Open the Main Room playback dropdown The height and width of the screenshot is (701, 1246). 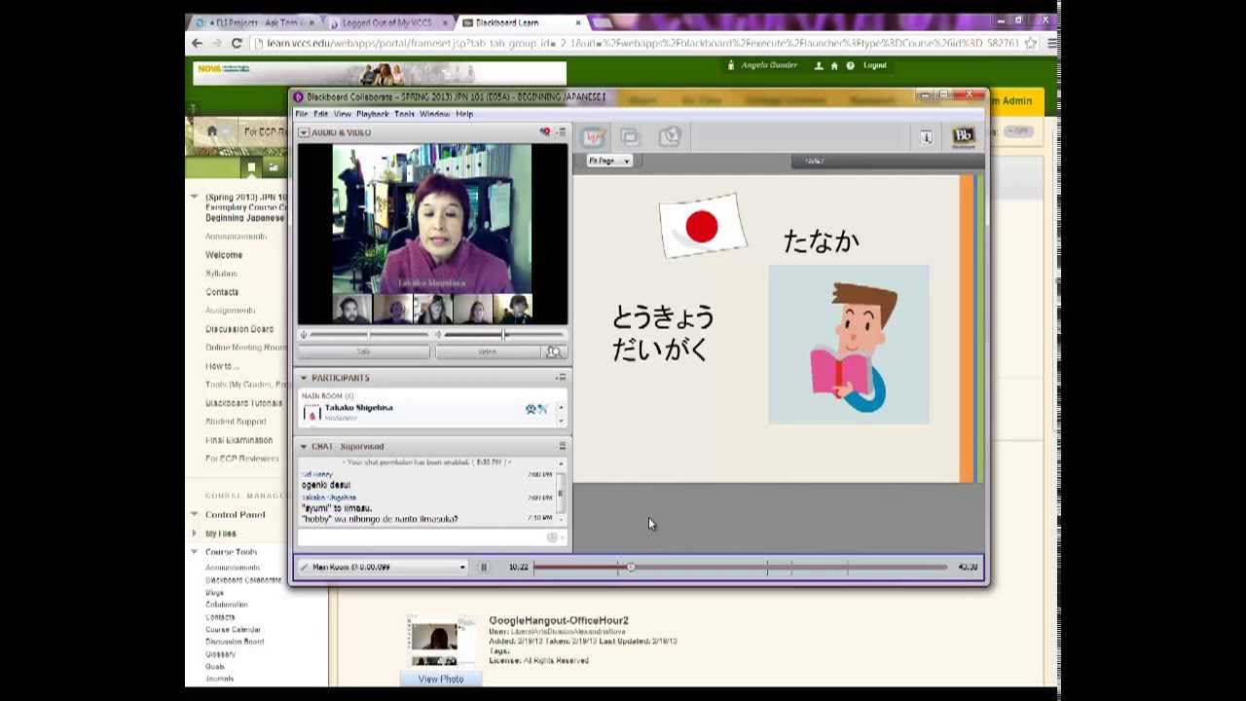click(383, 567)
